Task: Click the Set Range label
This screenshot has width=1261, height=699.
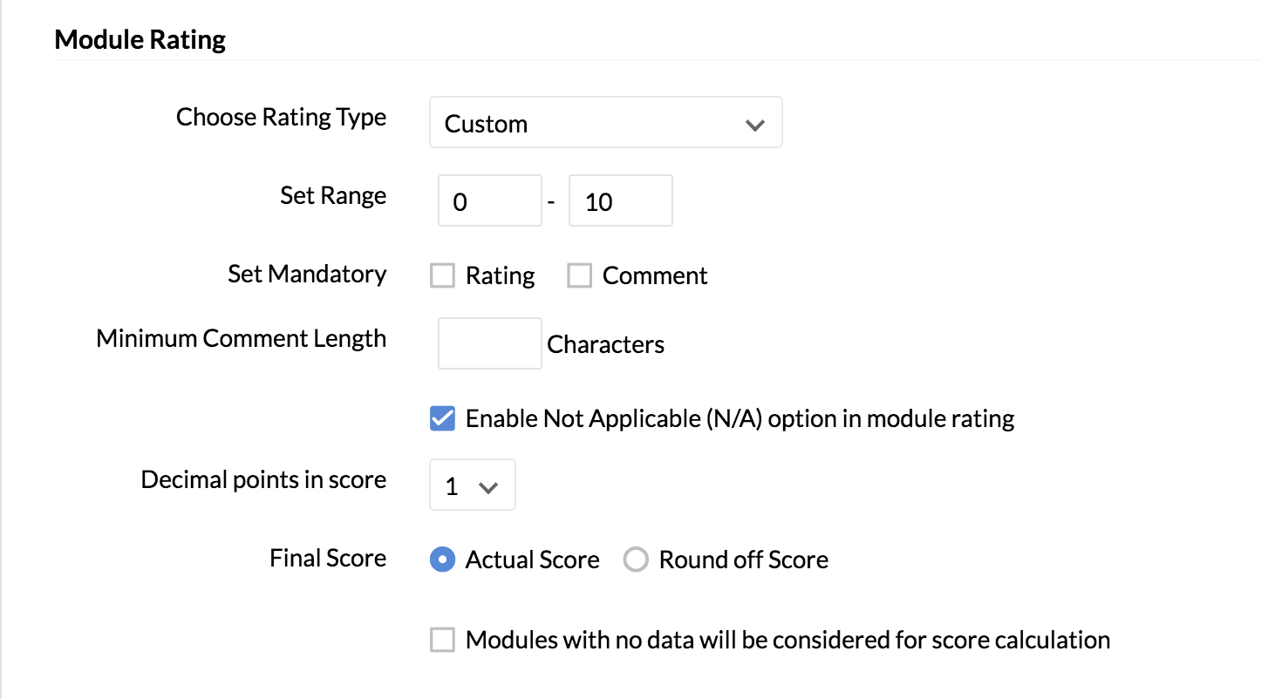Action: (x=333, y=195)
